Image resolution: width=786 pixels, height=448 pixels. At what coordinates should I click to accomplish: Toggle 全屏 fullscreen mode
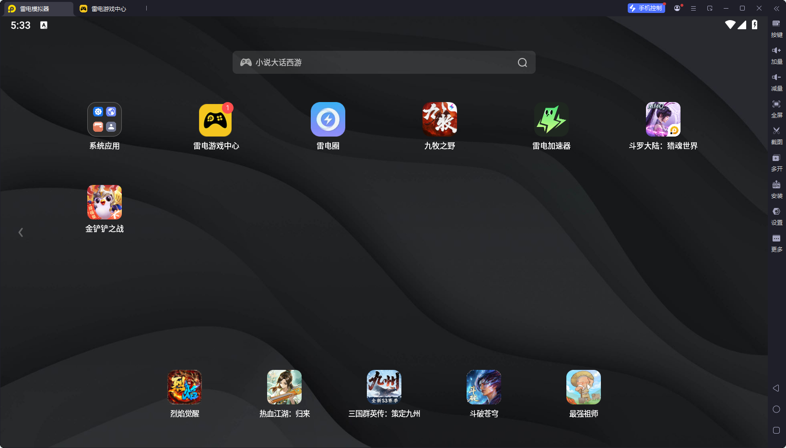tap(776, 109)
